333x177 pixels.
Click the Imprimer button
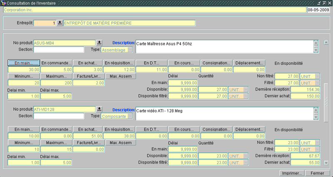291,173
